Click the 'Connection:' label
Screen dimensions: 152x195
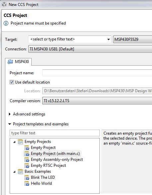[16, 49]
